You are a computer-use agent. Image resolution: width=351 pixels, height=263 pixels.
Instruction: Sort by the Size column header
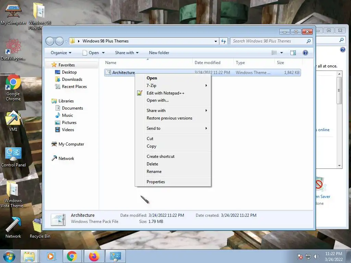(x=288, y=63)
